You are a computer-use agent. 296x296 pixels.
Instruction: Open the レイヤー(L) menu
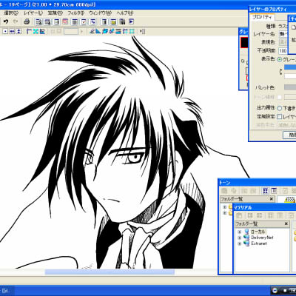33,13
